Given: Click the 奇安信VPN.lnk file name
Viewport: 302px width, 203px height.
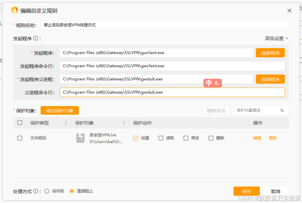Looking at the screenshot, I should pos(103,135).
